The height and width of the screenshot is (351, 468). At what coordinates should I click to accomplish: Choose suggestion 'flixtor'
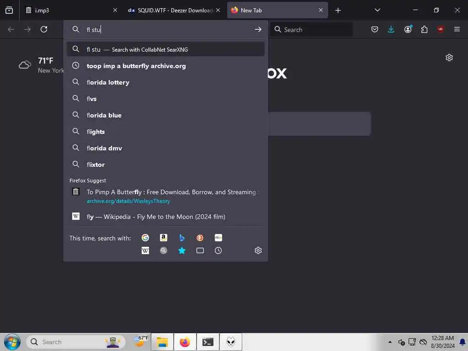[165, 165]
